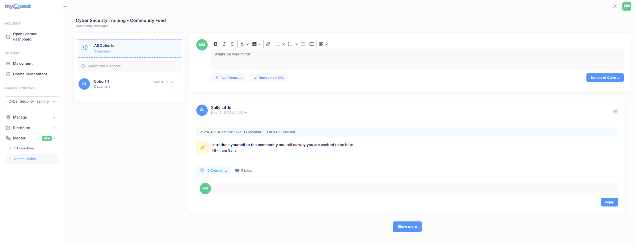
Task: Open the text alignment dropdown
Action: 323,44
